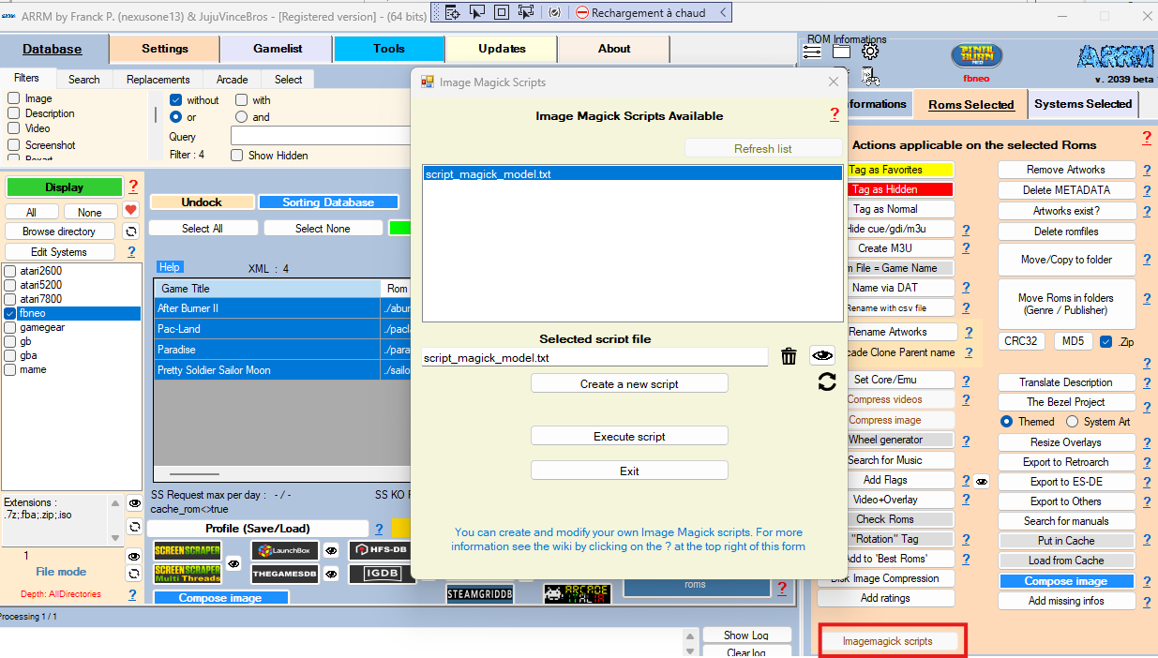
Task: Click the trash icon to delete selected script
Action: pyautogui.click(x=789, y=356)
